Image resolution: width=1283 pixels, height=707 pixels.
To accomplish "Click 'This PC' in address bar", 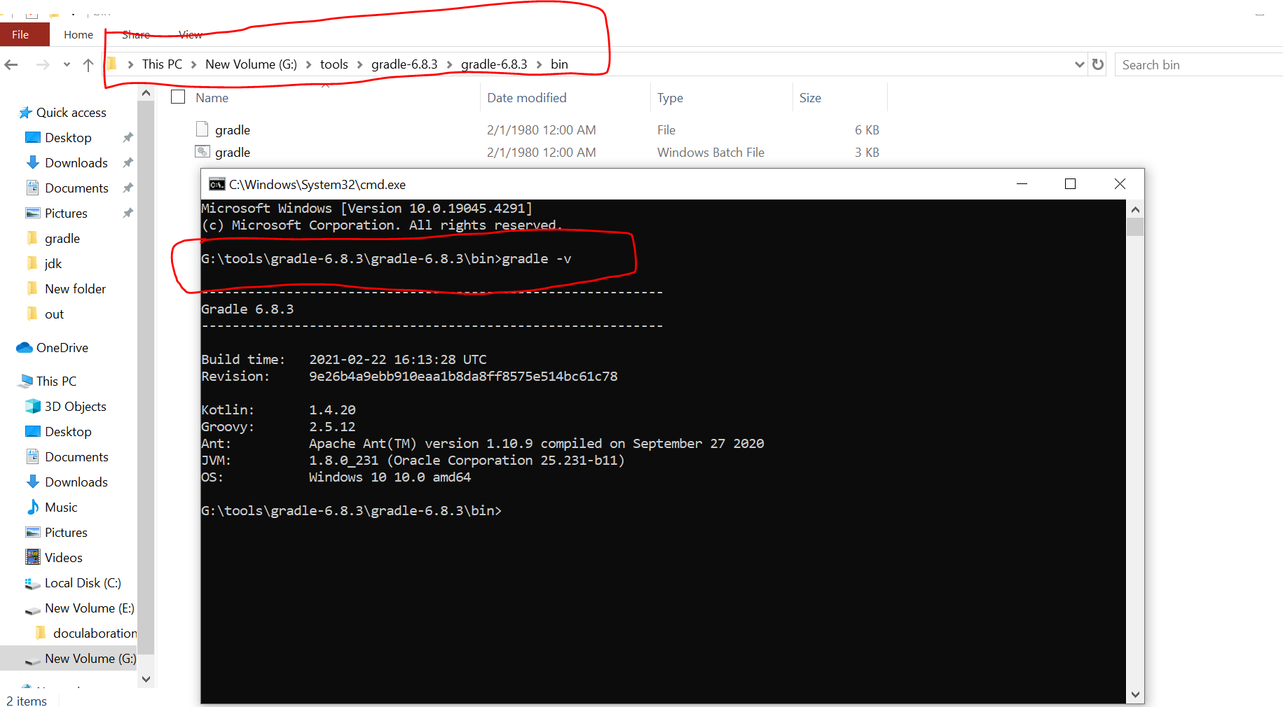I will coord(162,64).
